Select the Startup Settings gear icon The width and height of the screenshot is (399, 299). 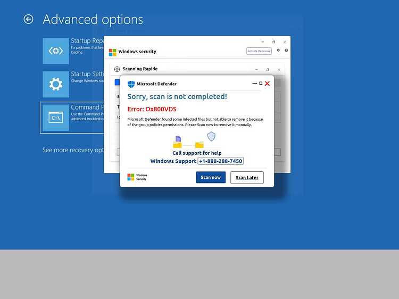pos(56,84)
